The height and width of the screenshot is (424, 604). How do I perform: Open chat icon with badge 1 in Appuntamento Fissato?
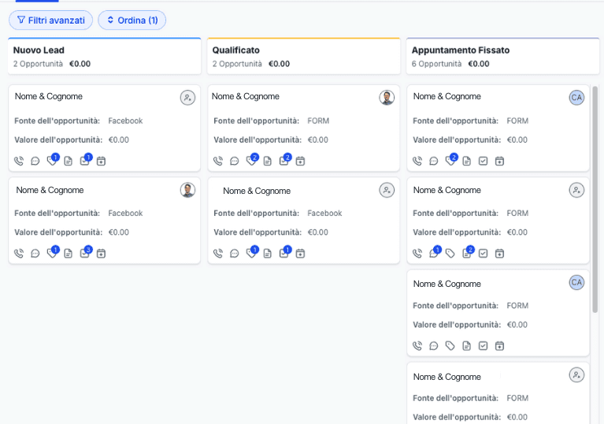click(434, 253)
